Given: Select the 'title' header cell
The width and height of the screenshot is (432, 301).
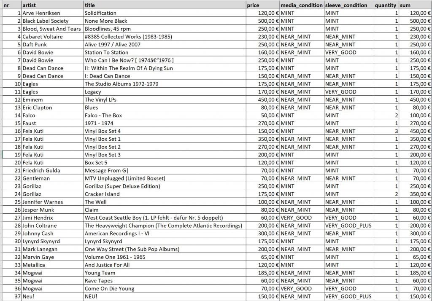Looking at the screenshot, I should pos(165,5).
